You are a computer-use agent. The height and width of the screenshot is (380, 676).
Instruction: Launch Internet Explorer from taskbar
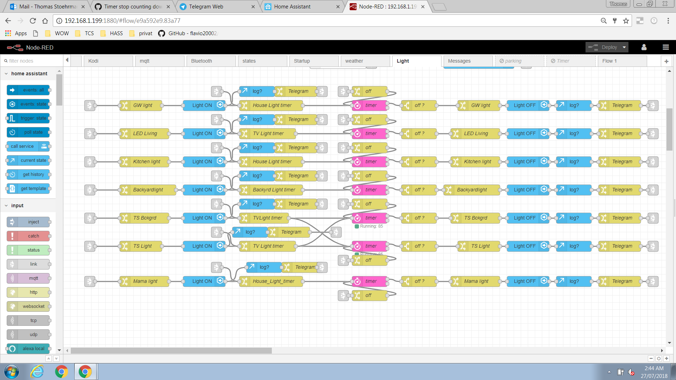37,372
